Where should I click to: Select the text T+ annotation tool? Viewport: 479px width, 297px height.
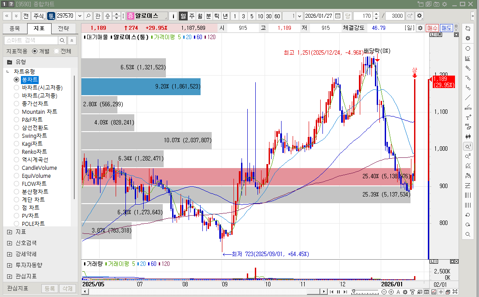[x=468, y=117]
